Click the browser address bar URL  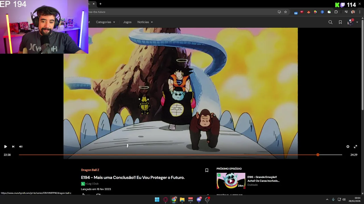tap(97, 12)
